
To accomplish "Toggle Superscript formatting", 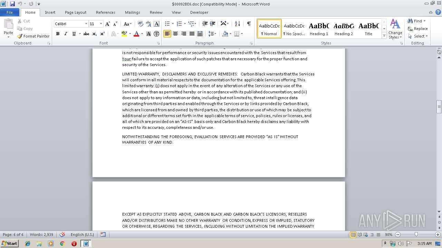I will point(102,34).
